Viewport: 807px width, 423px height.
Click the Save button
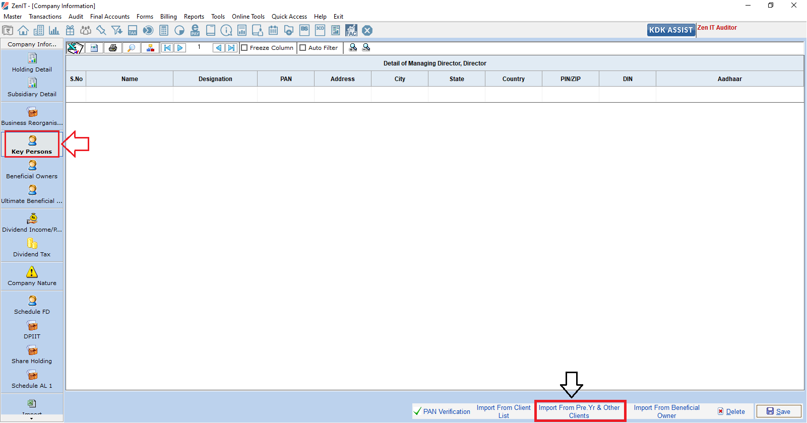779,411
